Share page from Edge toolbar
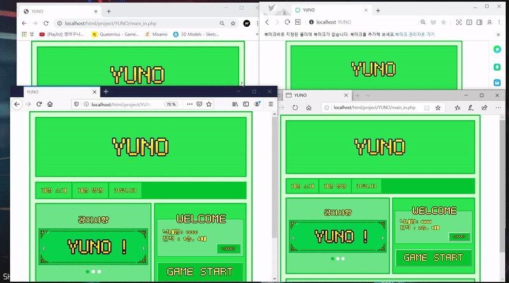 click(484, 107)
